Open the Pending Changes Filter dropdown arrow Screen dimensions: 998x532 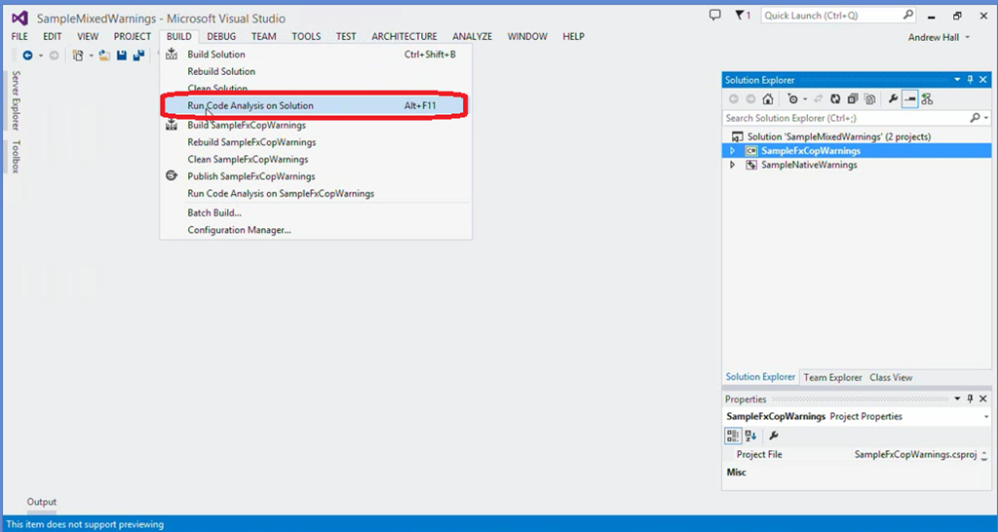(804, 98)
